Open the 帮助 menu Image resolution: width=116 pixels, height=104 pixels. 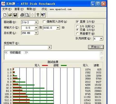pos(31,9)
